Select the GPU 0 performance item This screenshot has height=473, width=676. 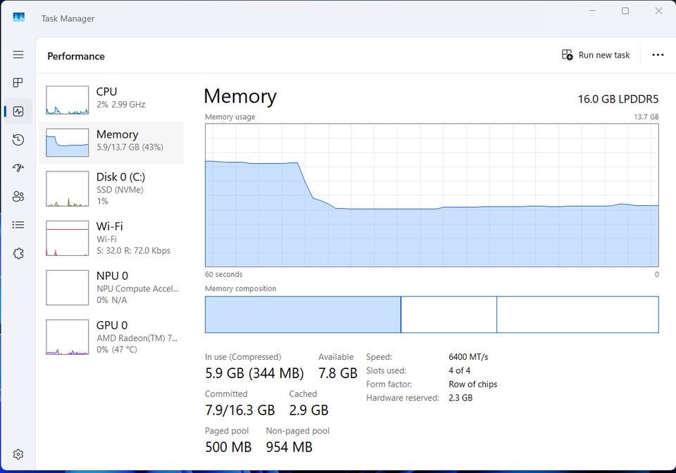pyautogui.click(x=111, y=337)
